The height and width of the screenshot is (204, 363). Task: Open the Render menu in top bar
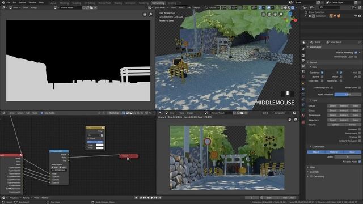tap(23, 2)
